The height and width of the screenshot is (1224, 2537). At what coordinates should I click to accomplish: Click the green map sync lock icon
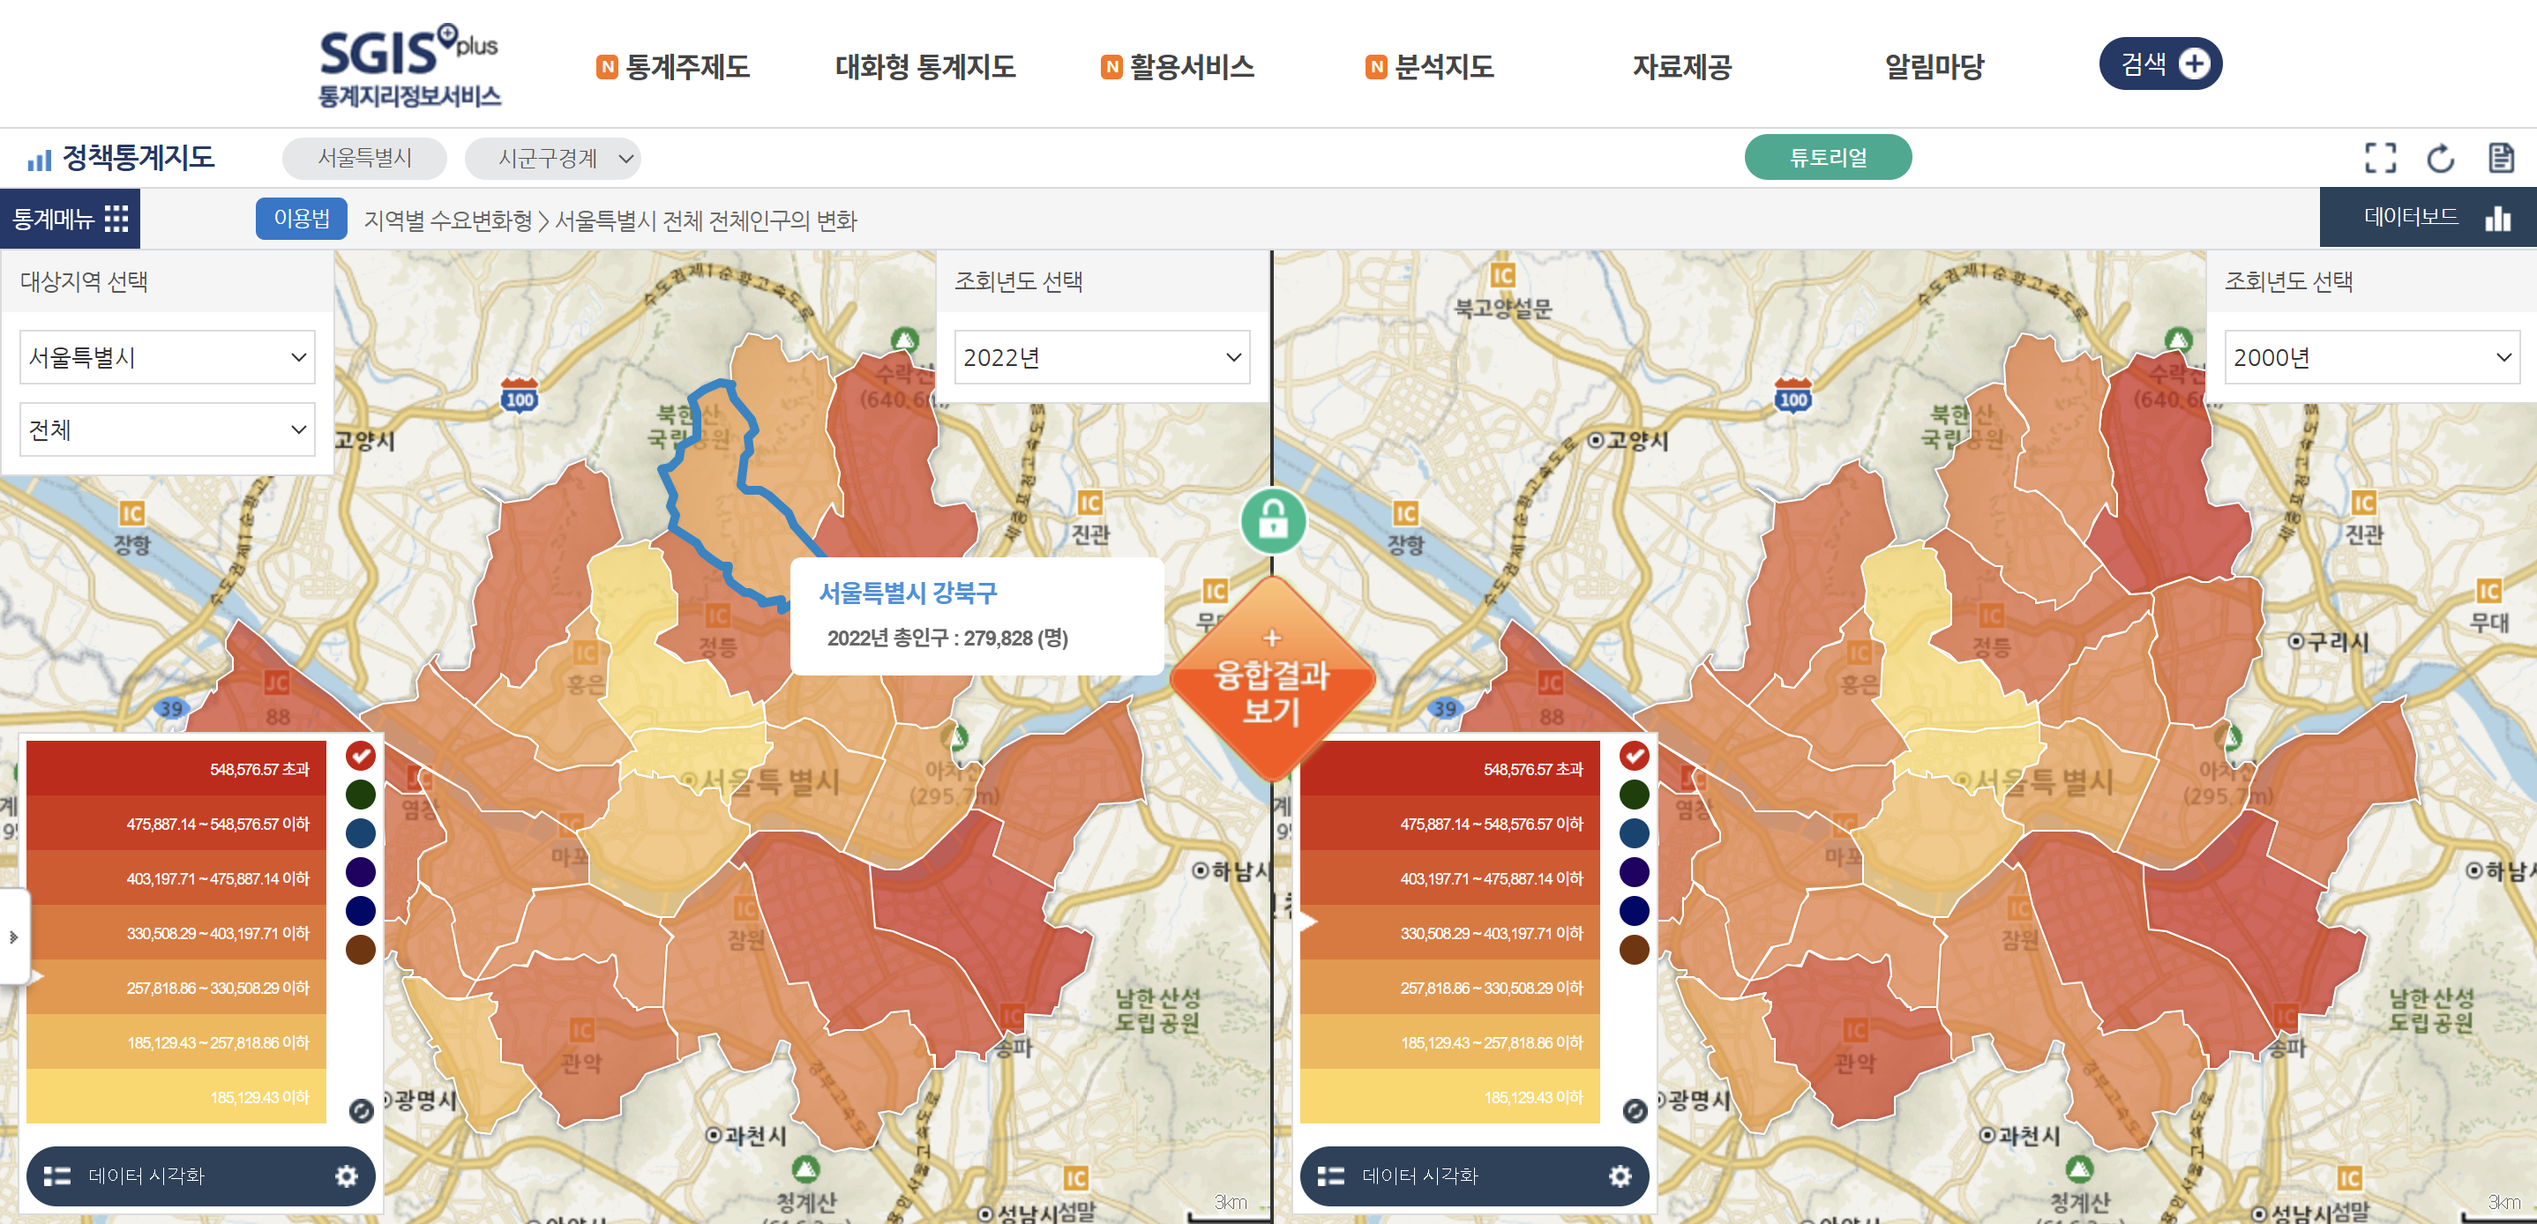(1272, 520)
